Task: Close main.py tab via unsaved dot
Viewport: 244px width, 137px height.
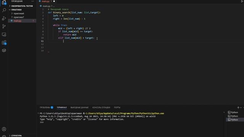Action: (54, 1)
